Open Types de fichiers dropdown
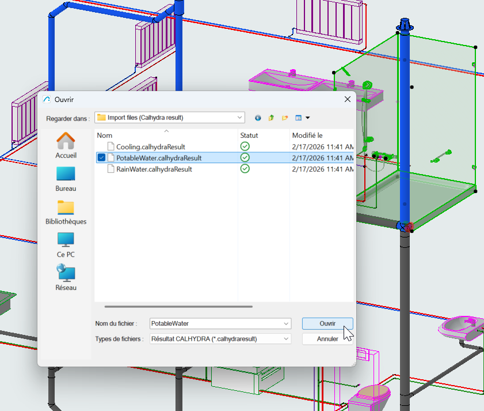Viewport: 484px width, 411px height. click(x=220, y=339)
